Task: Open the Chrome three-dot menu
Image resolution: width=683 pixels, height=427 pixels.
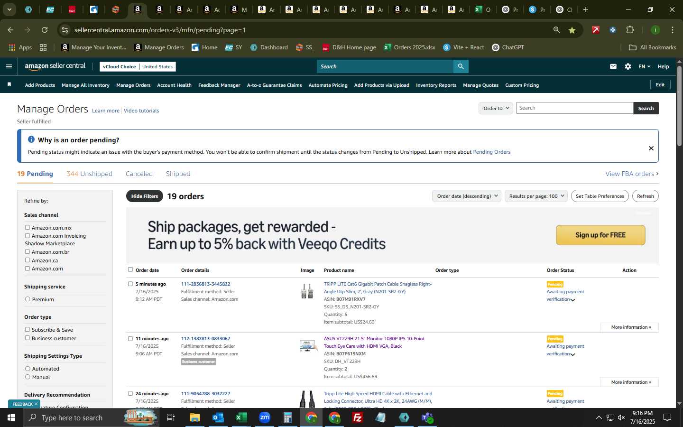Action: tap(673, 30)
